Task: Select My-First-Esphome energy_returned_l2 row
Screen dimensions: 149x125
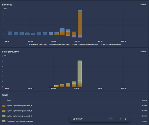Action: 74,111
